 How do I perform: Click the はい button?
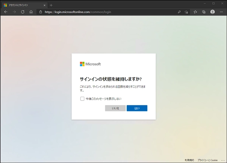(x=137, y=108)
